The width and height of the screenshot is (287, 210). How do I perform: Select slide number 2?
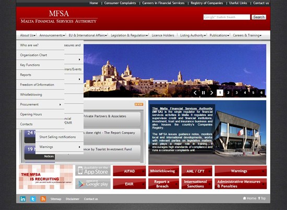(228, 93)
